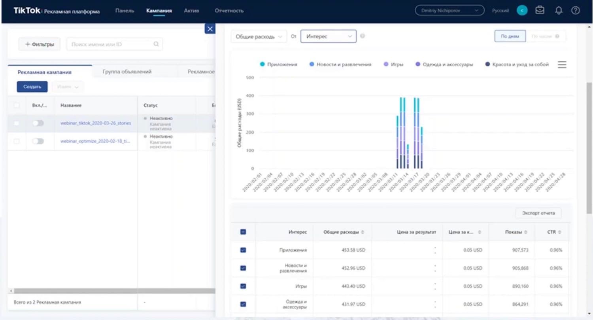Close the side panel with X icon
Screen dimensions: 593x320
coord(210,29)
